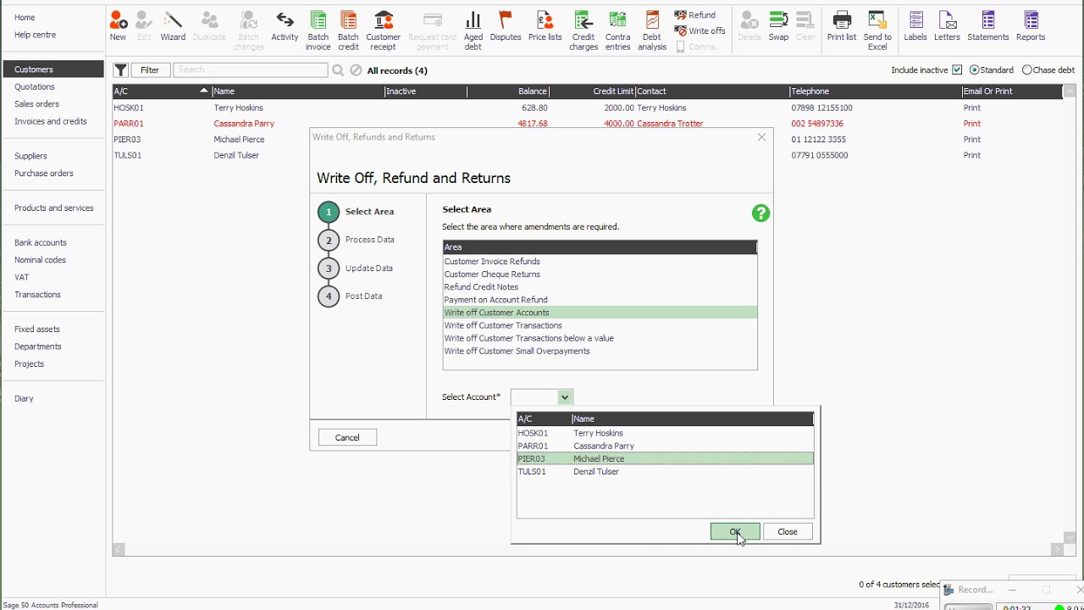Open the Statements toolbar icon

tap(988, 26)
